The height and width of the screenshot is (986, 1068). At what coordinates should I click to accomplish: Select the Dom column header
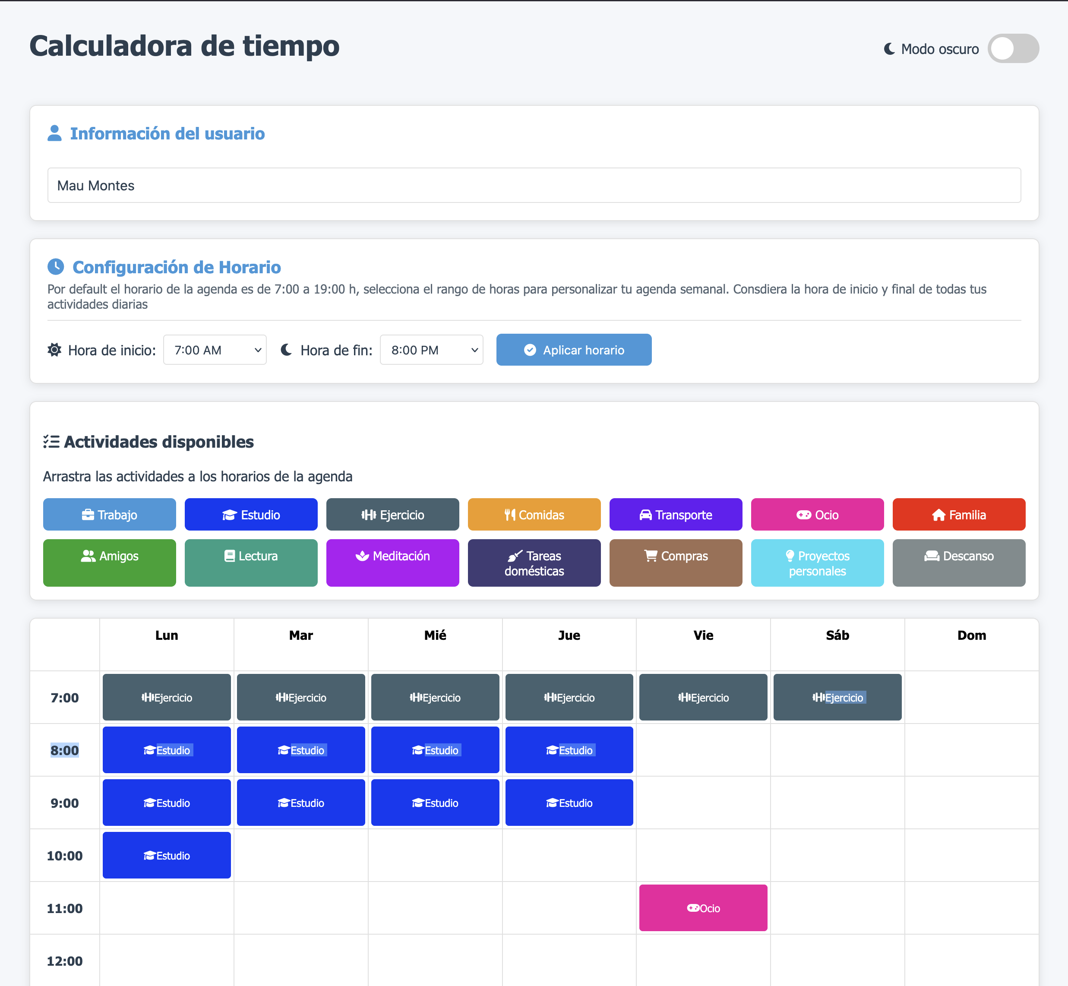coord(971,635)
